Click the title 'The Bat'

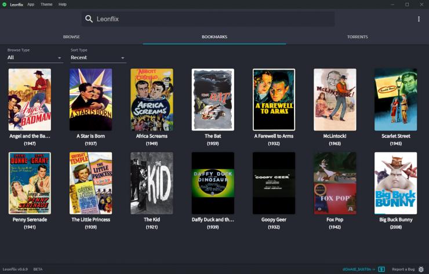[x=213, y=136]
